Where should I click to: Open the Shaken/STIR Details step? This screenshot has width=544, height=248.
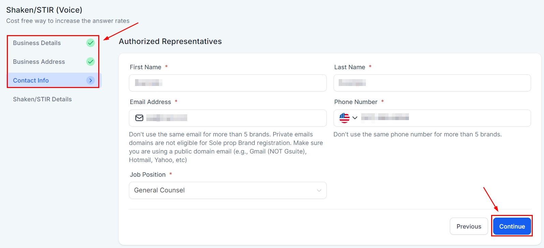[x=42, y=99]
